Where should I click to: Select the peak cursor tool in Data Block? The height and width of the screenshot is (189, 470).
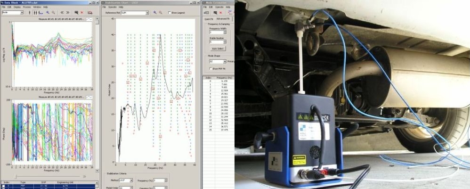tap(41, 13)
